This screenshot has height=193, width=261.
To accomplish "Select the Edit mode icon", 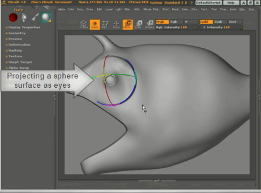I will 105,24.
